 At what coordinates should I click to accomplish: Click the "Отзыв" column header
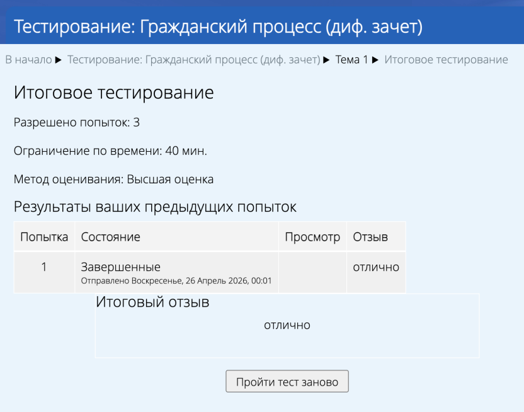tap(370, 237)
